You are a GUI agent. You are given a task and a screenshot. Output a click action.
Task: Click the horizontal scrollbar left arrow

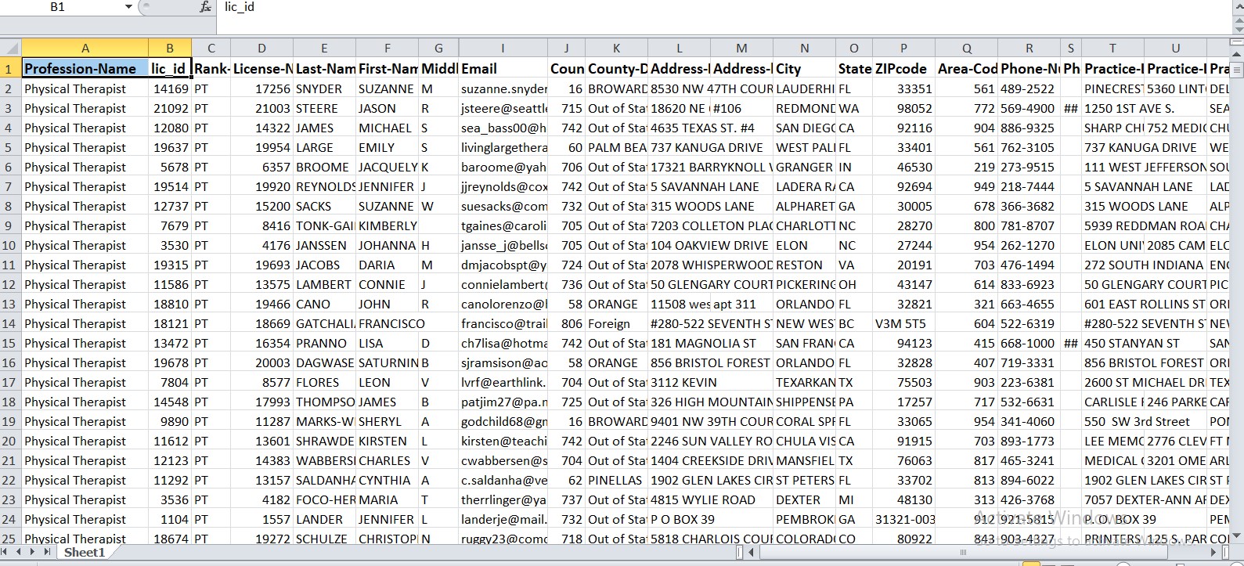click(x=751, y=552)
